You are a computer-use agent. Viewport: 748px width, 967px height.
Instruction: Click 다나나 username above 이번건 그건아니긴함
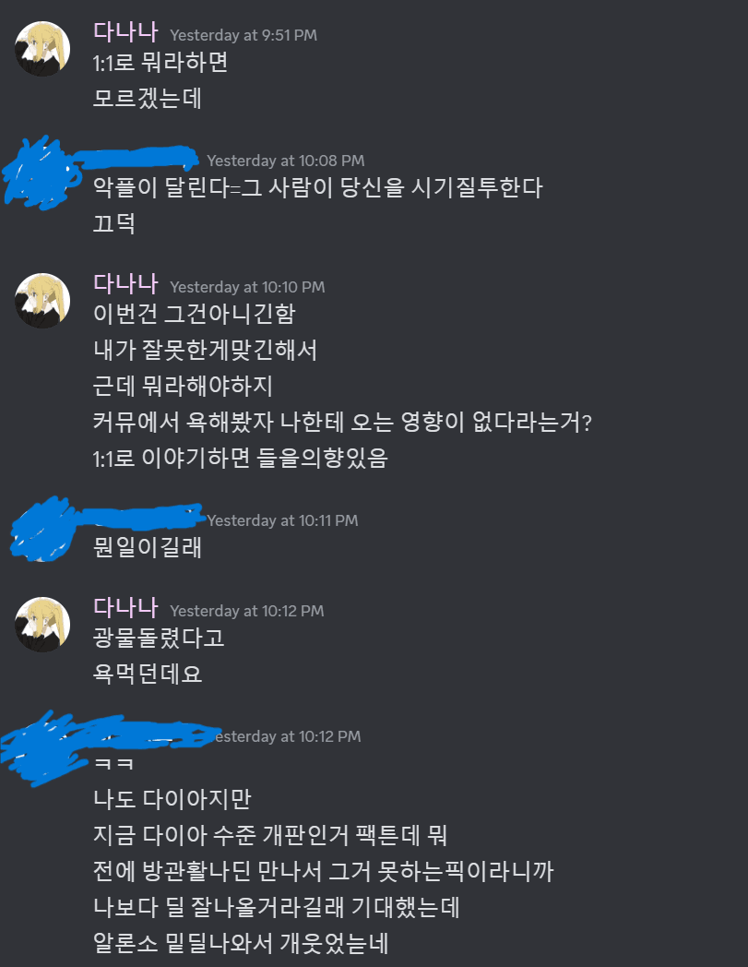pyautogui.click(x=125, y=283)
